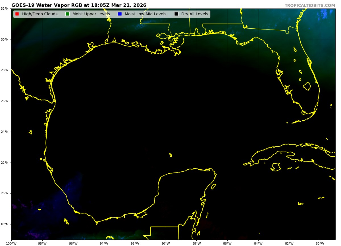Viewport: 341px width, 246px height.
Task: Click Cozumel island off the Yucatan coast
Action: 213,186
